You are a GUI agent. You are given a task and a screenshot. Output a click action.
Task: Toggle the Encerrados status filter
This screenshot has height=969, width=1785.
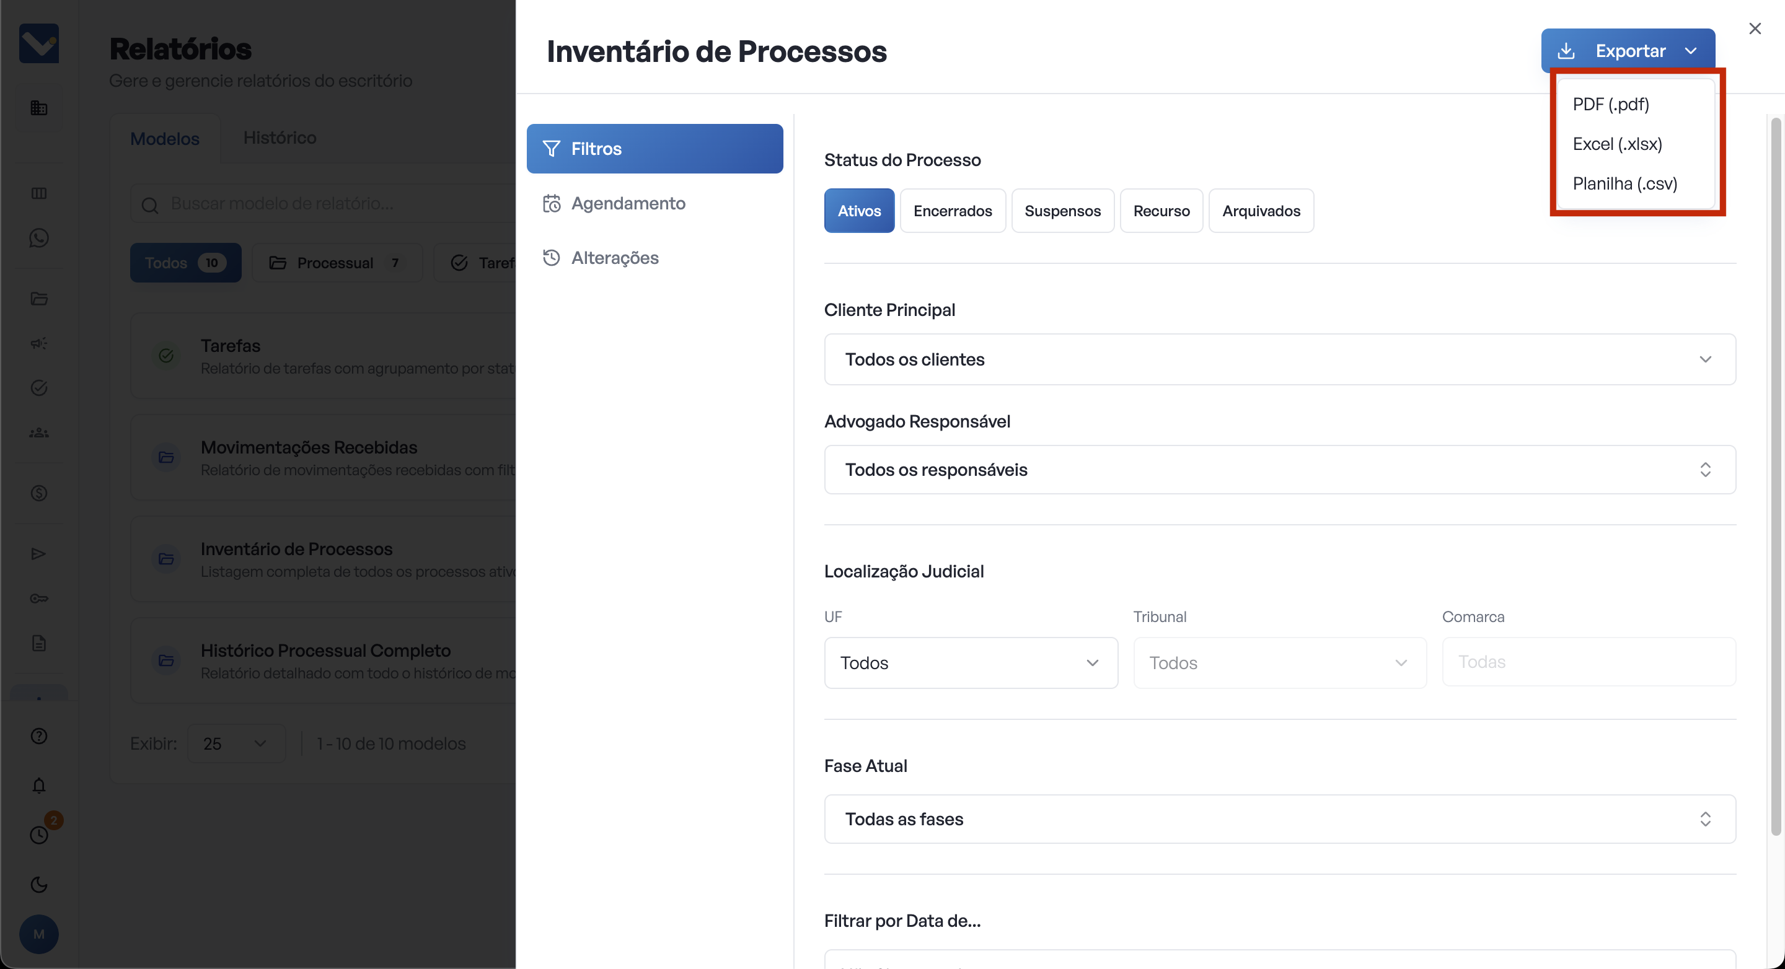tap(952, 211)
